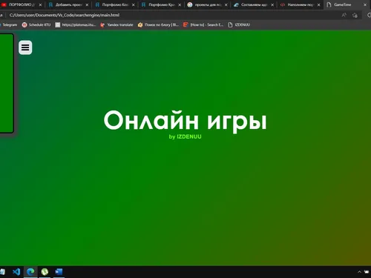Show hidden system tray icons chevron
Image resolution: width=371 pixels, height=278 pixels.
pyautogui.click(x=359, y=272)
